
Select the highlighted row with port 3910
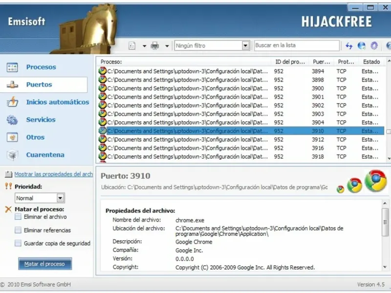241,131
